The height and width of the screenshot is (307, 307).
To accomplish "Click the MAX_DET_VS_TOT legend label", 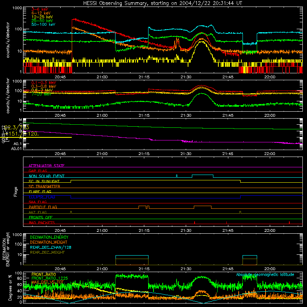I will [47, 282].
